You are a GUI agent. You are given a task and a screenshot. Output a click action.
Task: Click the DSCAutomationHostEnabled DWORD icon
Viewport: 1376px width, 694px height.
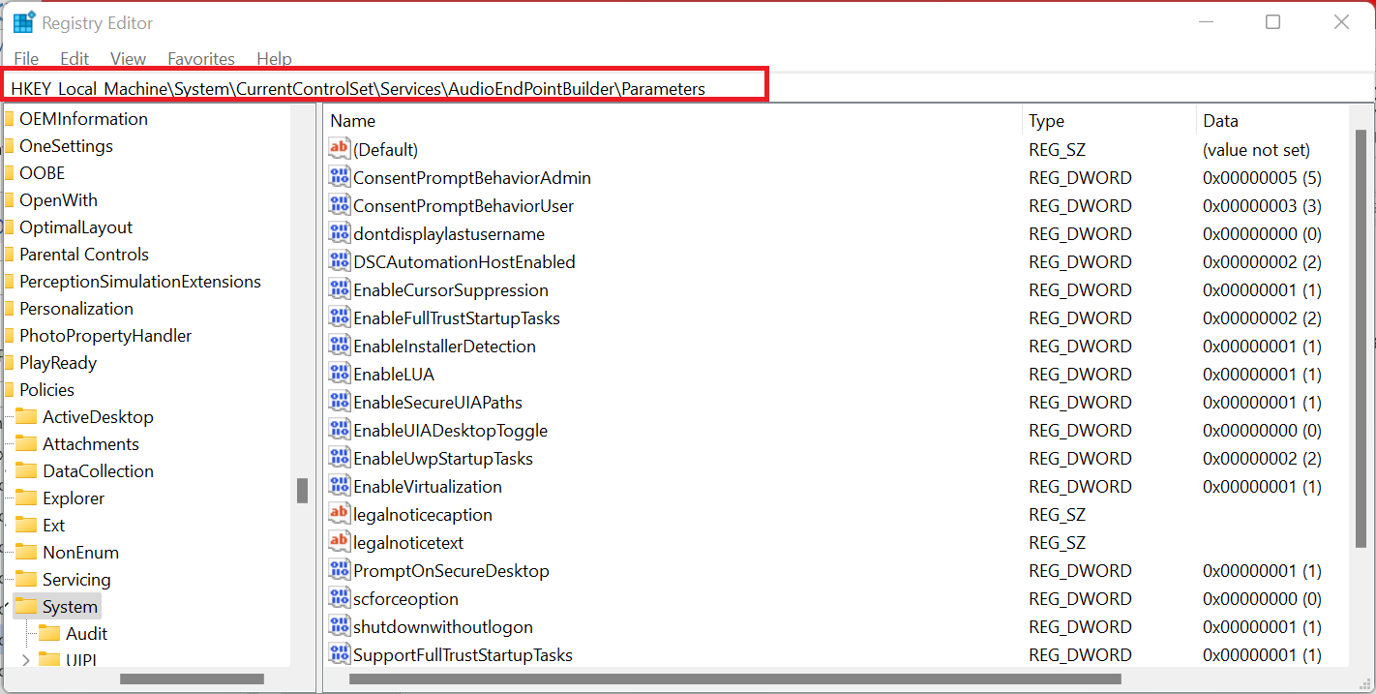point(339,261)
